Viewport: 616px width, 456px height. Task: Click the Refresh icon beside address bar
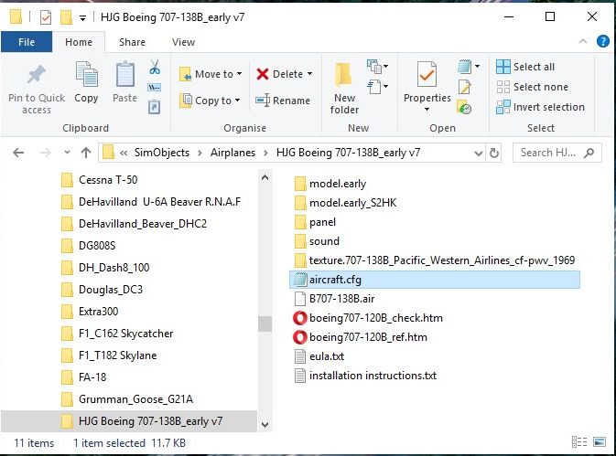point(494,153)
